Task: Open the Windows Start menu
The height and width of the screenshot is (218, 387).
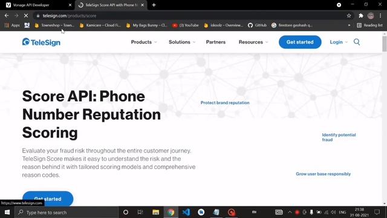Action: 7,213
